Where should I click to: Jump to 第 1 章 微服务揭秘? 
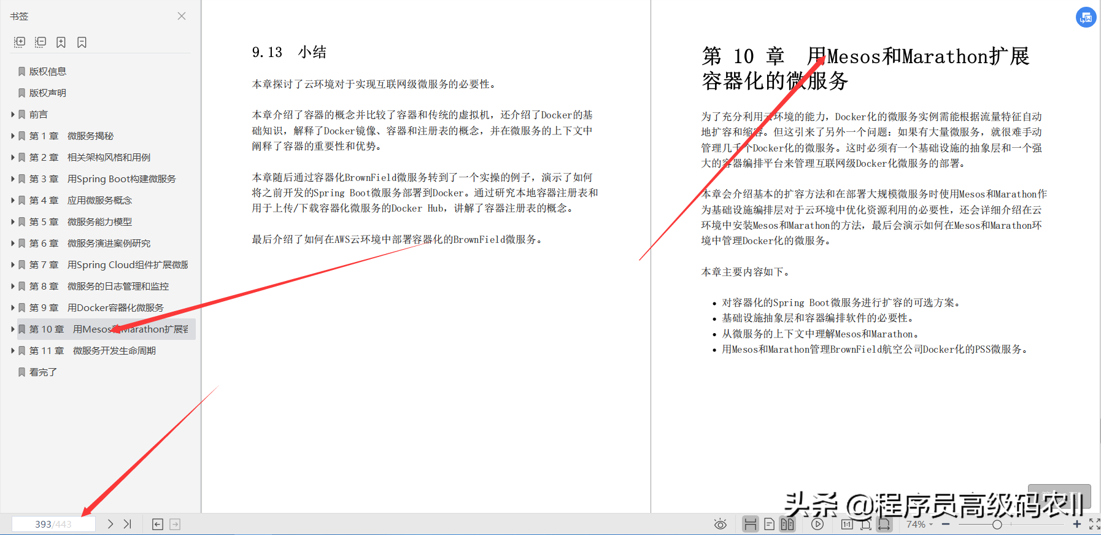pos(71,136)
